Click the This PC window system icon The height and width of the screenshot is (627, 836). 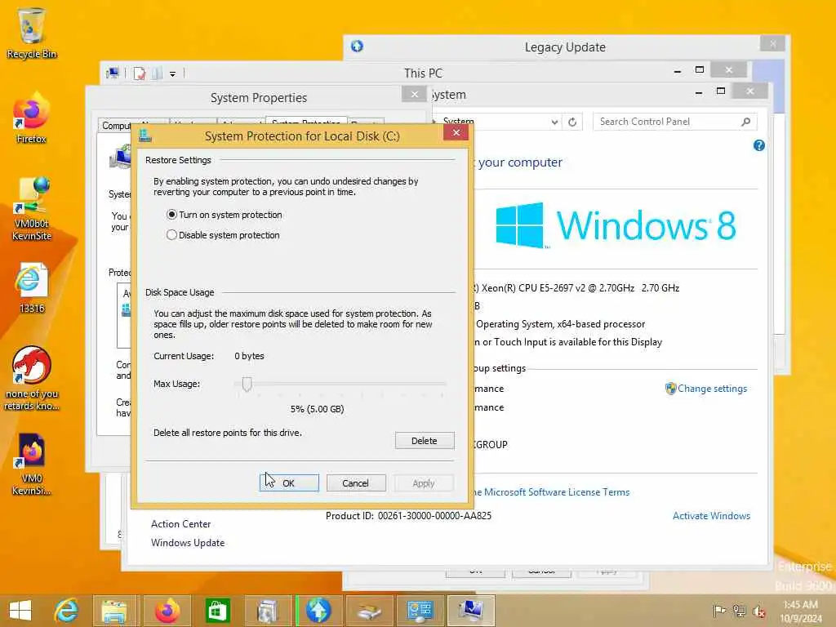113,73
